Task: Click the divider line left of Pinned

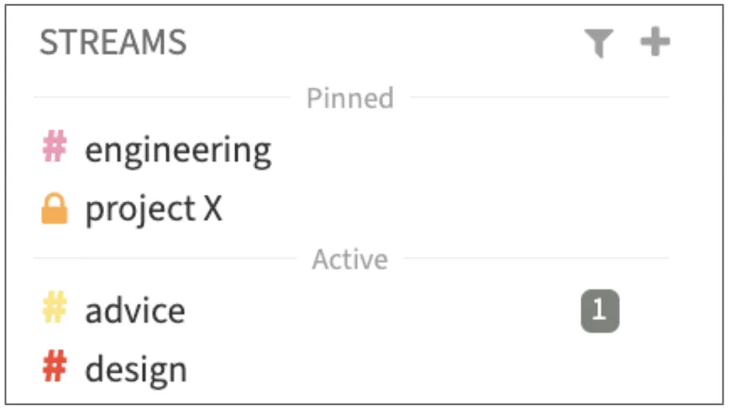Action: pyautogui.click(x=160, y=97)
